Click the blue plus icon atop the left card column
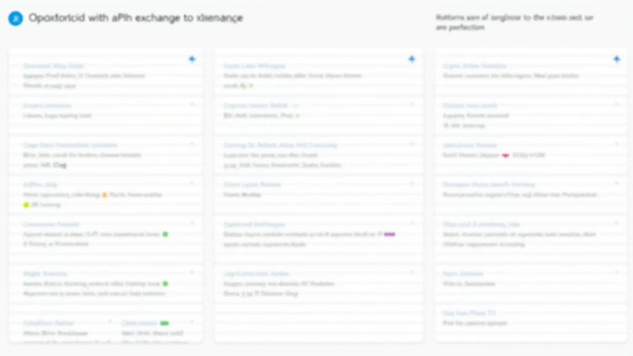Screen dimensions: 633x356 click(192, 59)
